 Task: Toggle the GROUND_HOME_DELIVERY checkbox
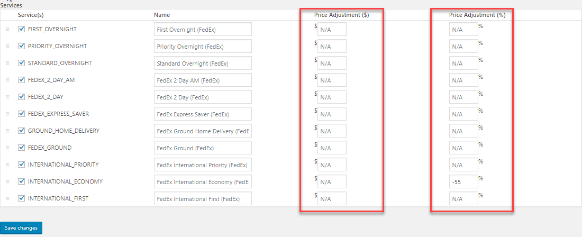[22, 131]
